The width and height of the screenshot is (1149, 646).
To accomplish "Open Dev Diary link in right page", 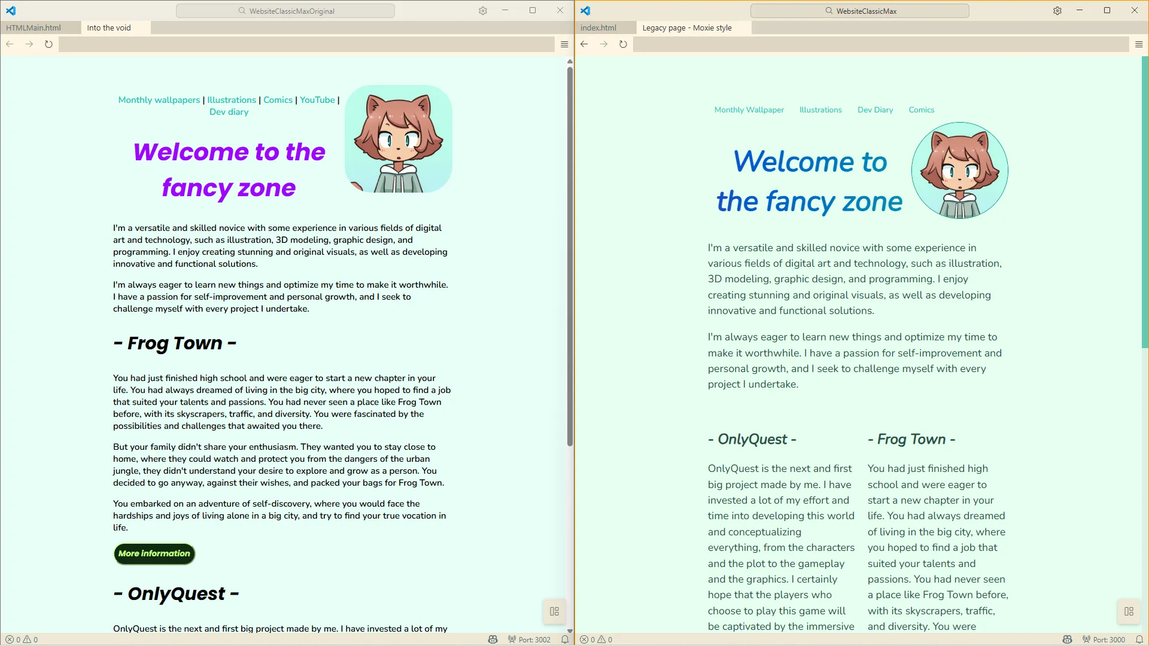I will pyautogui.click(x=875, y=110).
